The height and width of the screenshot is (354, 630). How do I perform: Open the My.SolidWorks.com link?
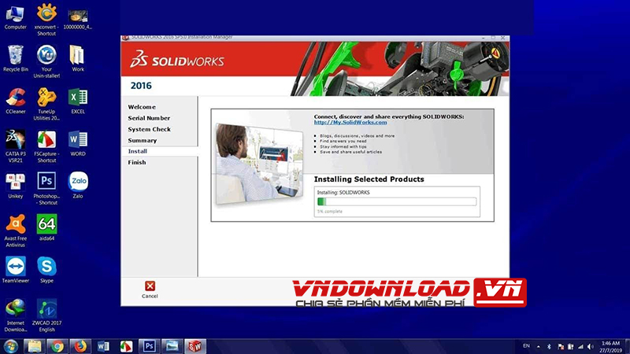[x=350, y=123]
